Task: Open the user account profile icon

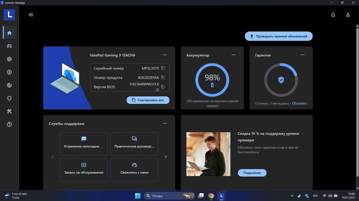Action: tap(348, 15)
